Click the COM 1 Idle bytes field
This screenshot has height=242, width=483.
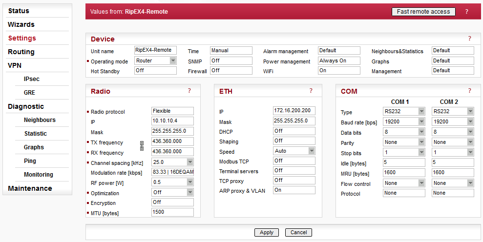click(404, 162)
